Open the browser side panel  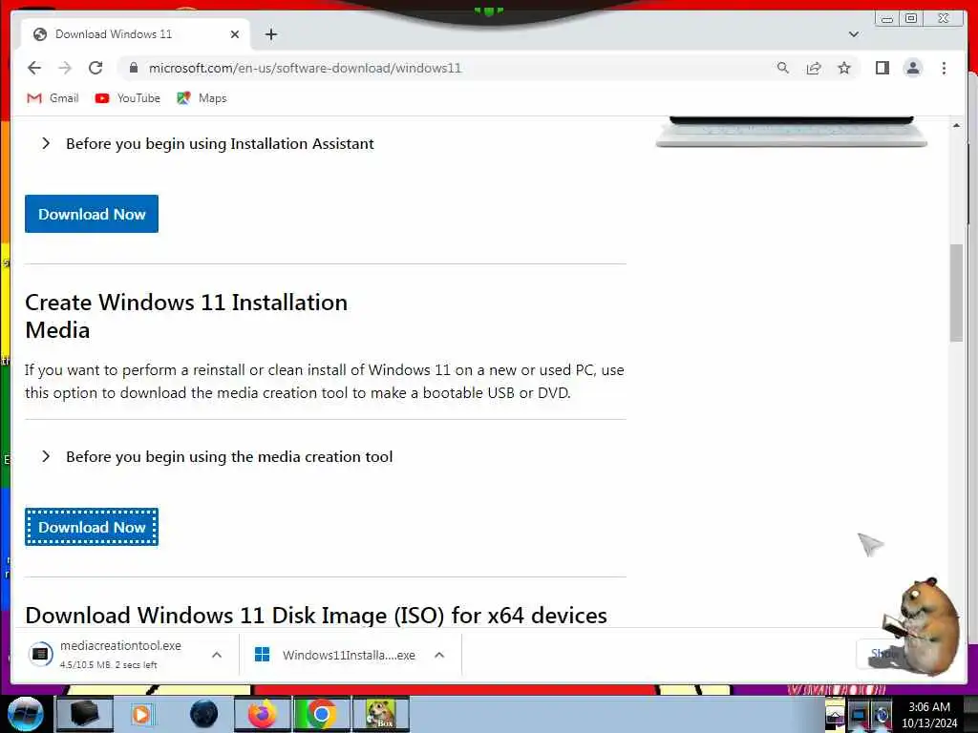coord(882,68)
